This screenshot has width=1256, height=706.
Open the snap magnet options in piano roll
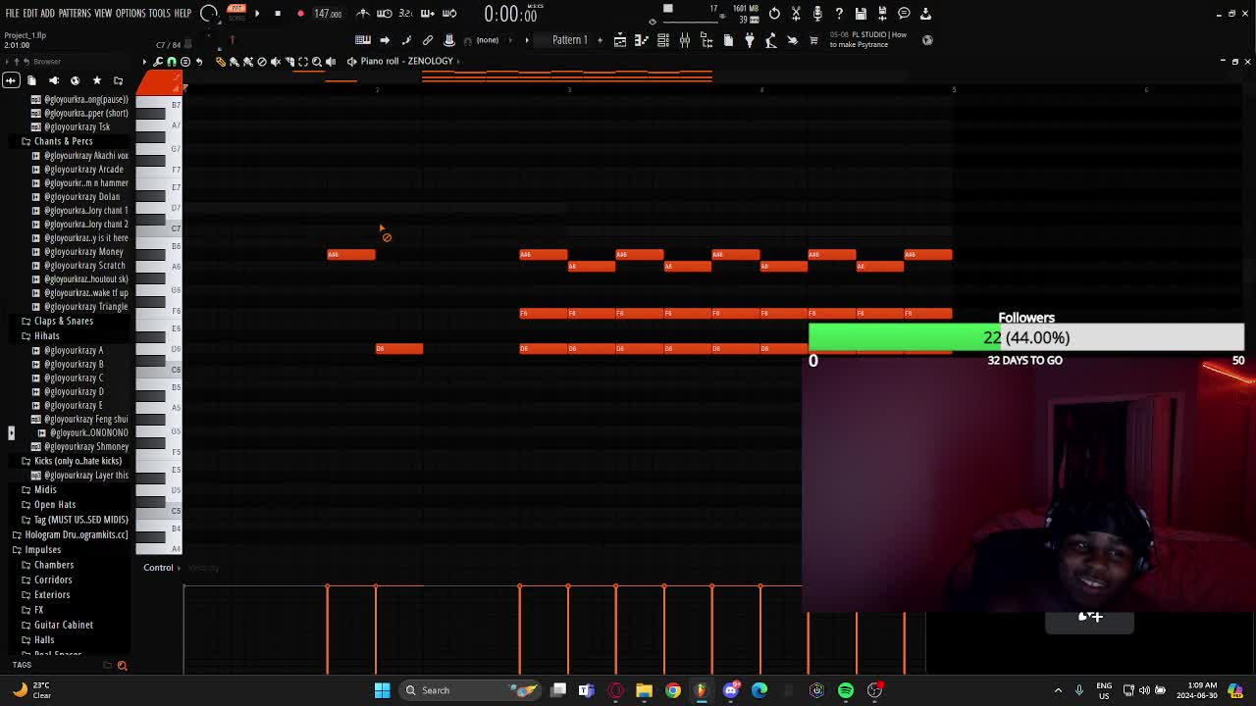(x=172, y=61)
